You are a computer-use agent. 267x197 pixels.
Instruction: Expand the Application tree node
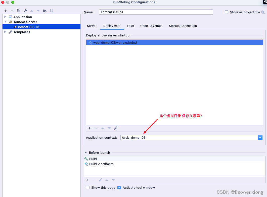coord(5,17)
